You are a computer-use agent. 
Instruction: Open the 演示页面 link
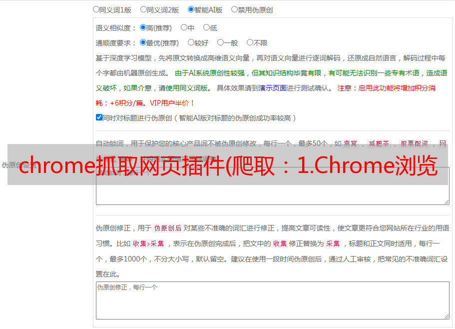pos(272,88)
